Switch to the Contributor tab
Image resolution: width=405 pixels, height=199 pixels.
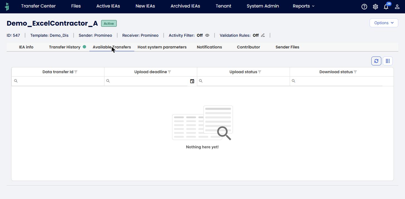(248, 47)
